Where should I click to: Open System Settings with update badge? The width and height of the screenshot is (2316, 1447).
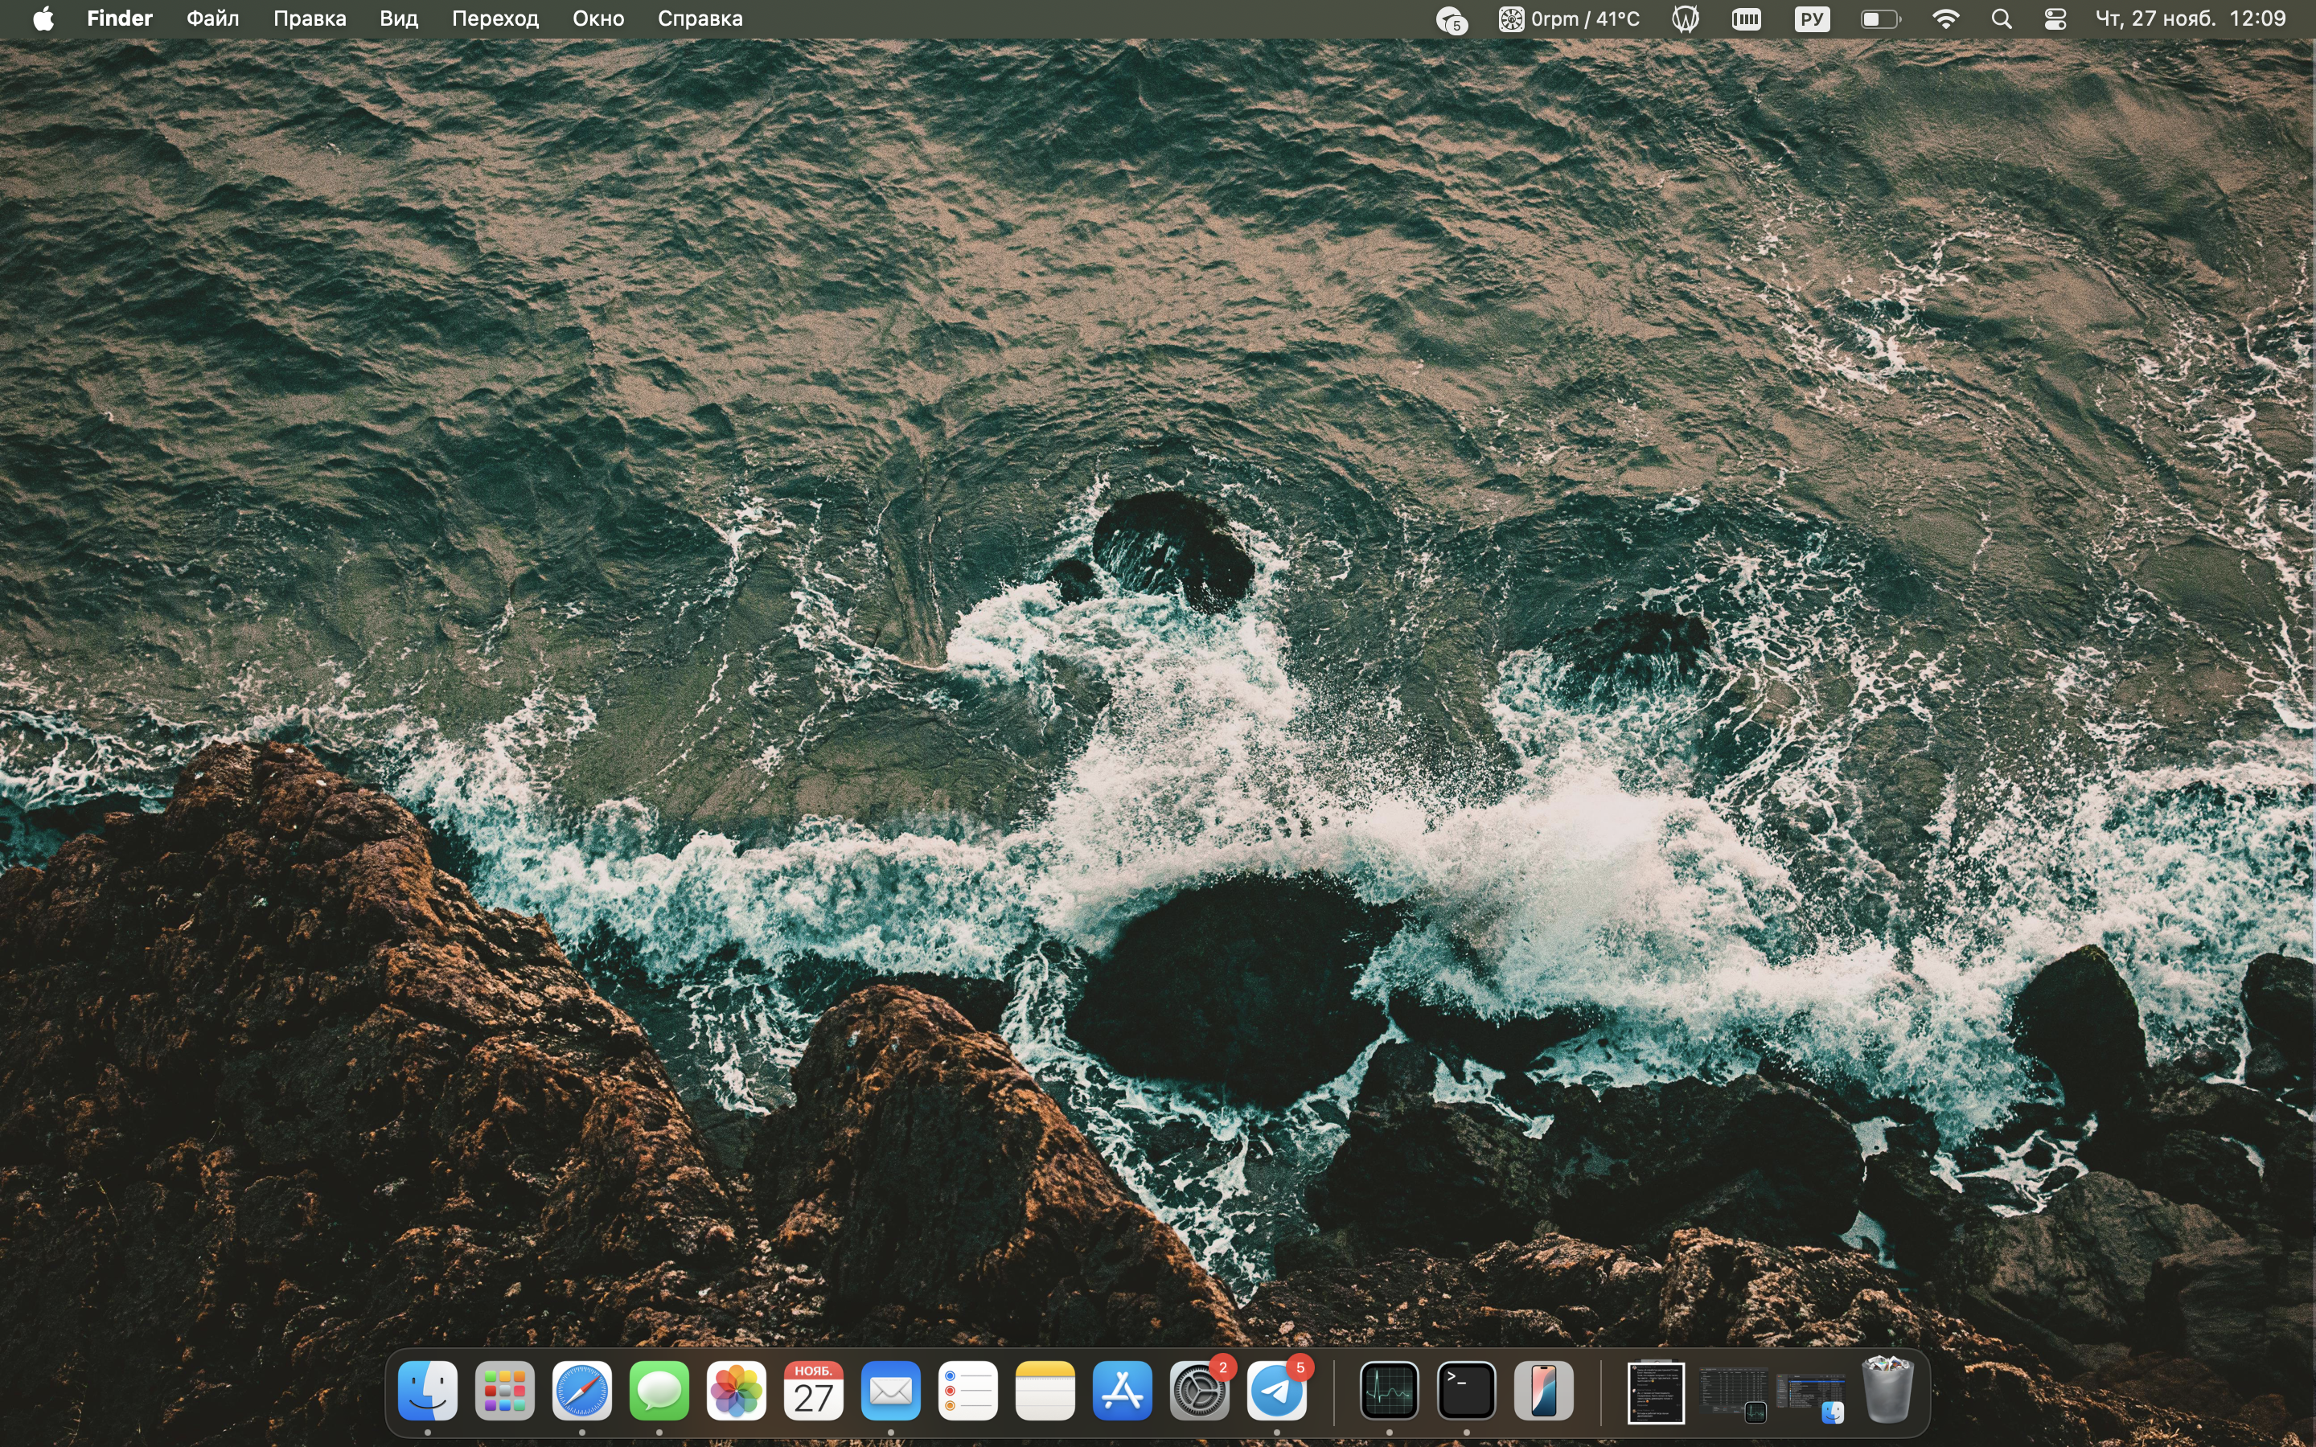pos(1199,1391)
